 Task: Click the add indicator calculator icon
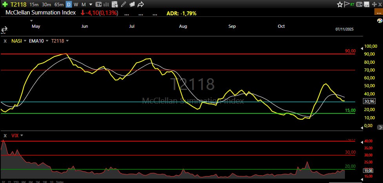click(x=114, y=4)
